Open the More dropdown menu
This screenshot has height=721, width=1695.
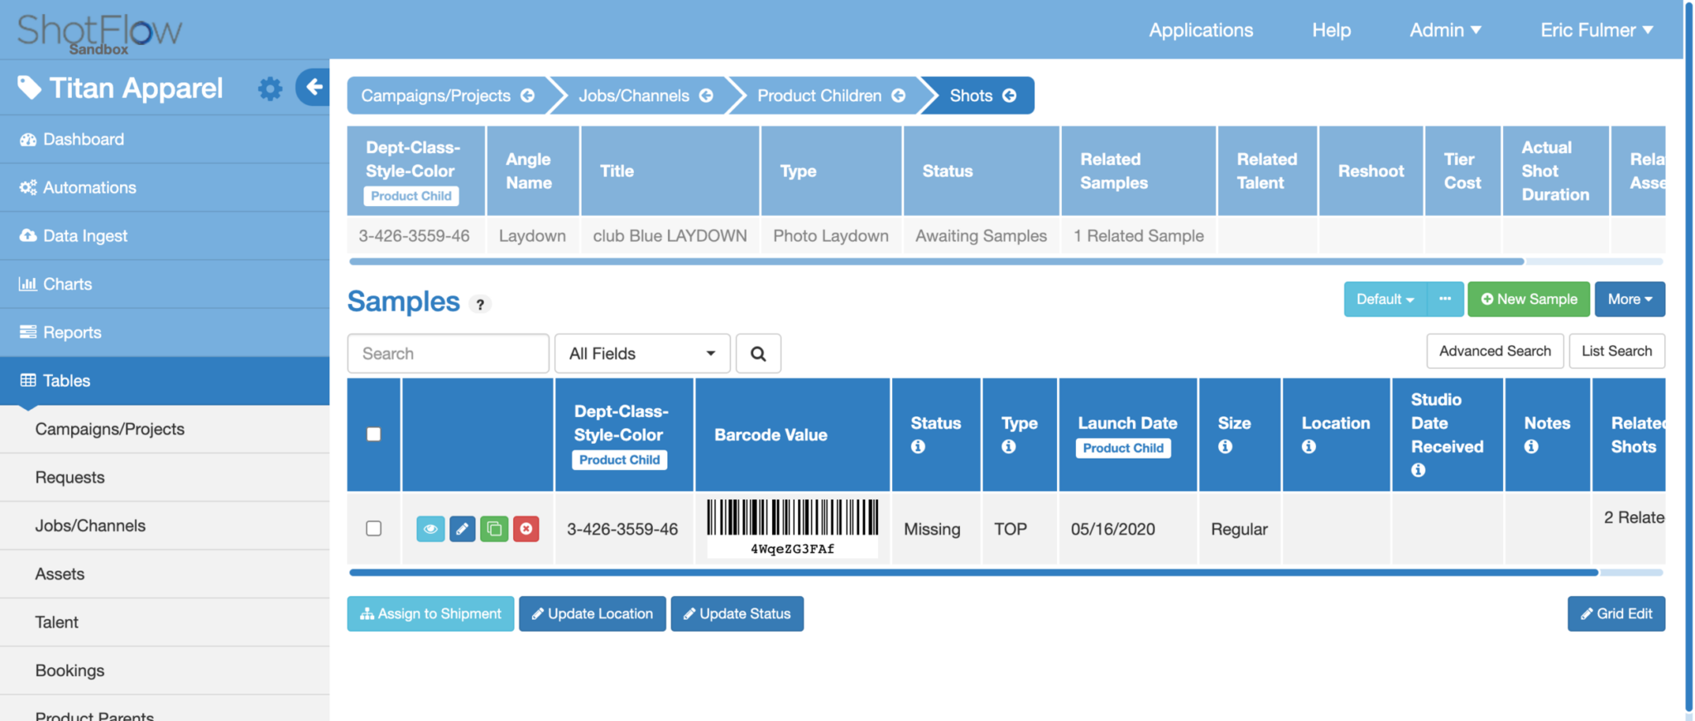1629,299
